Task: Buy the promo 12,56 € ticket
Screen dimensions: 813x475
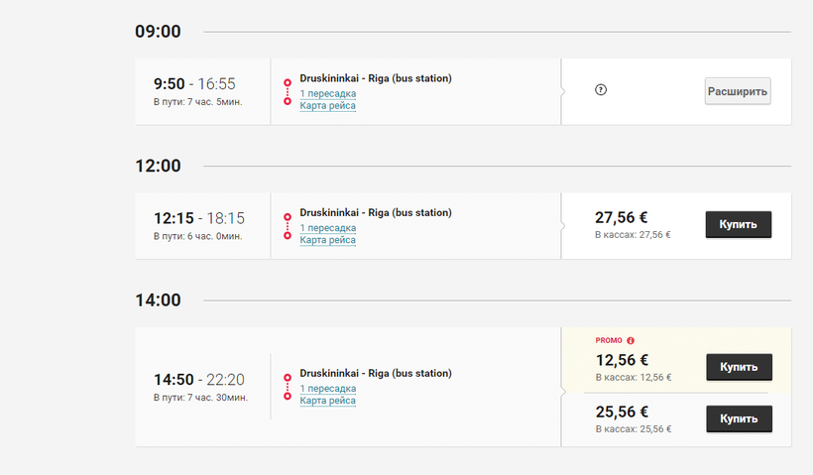Action: (x=738, y=367)
